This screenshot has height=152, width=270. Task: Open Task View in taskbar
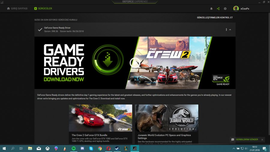coord(21,148)
